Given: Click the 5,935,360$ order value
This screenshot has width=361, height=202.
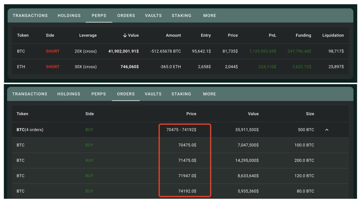Looking at the screenshot, I should (248, 191).
